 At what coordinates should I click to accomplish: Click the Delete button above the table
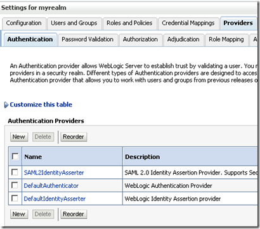pyautogui.click(x=43, y=137)
